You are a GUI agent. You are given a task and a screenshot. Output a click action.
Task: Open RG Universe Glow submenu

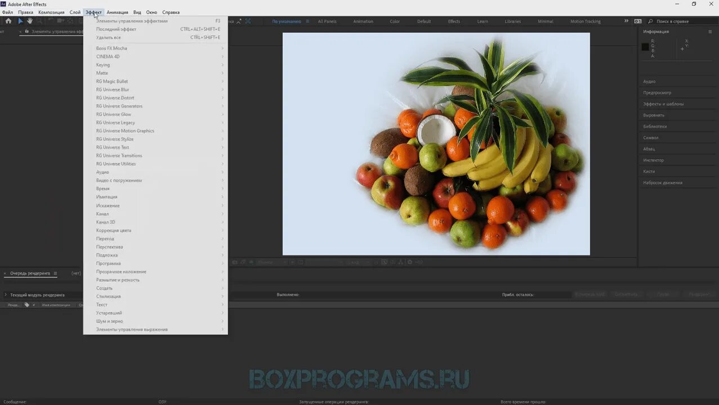[x=155, y=114]
